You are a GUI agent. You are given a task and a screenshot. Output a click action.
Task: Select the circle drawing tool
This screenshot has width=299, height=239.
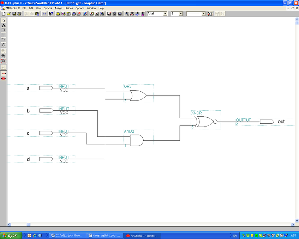click(4, 45)
